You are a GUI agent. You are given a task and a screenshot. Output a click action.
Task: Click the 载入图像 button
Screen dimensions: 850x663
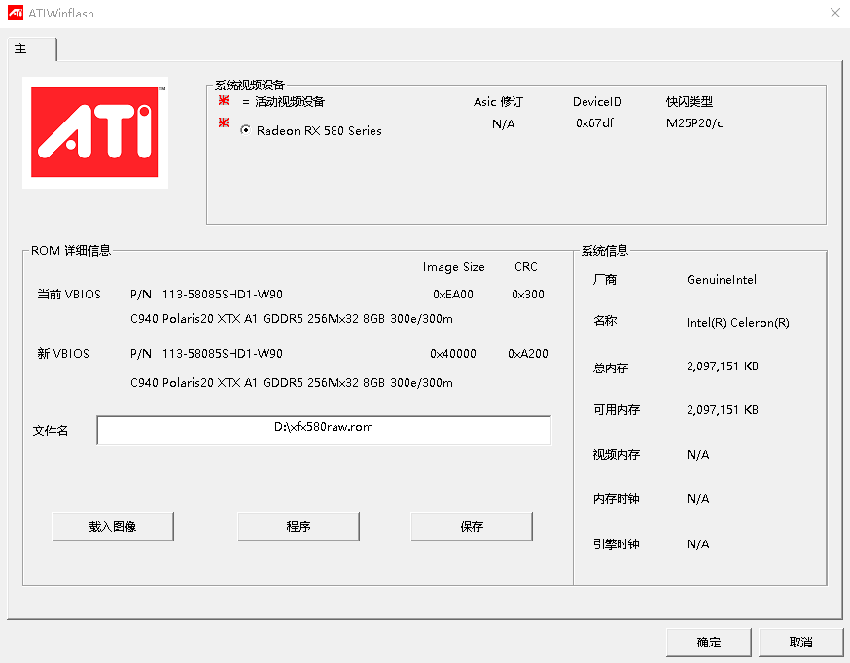pyautogui.click(x=113, y=527)
